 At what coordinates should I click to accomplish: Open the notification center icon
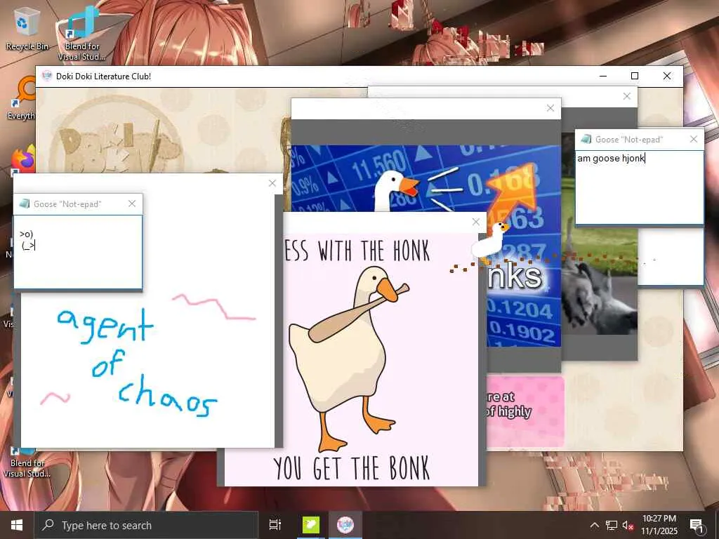pos(697,525)
